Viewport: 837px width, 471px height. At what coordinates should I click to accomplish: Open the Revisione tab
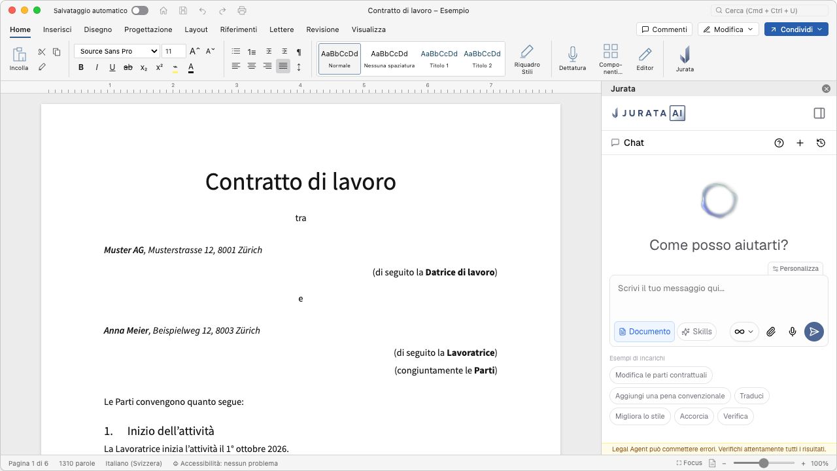[x=322, y=29]
